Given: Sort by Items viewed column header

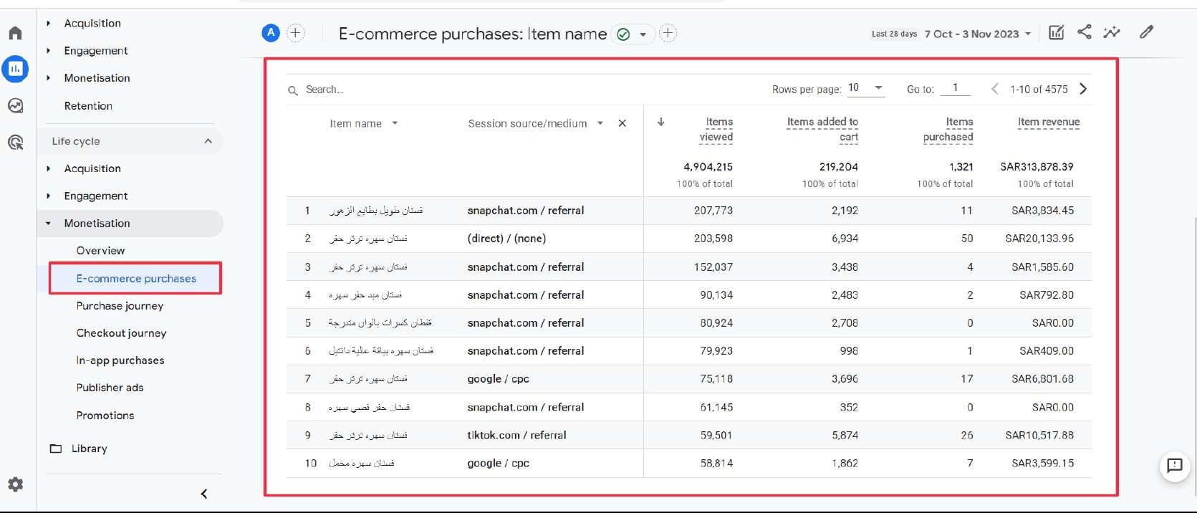Looking at the screenshot, I should pos(716,130).
